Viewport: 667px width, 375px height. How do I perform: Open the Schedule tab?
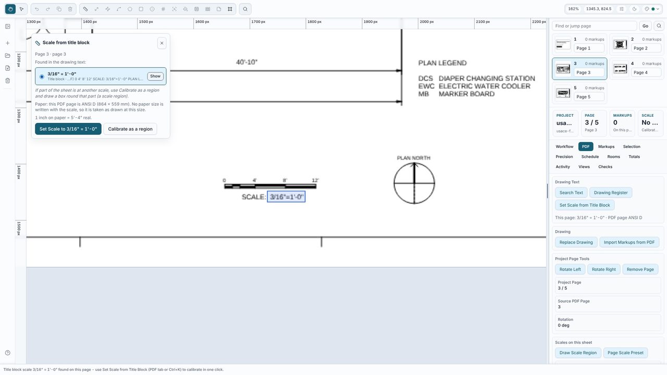(590, 157)
